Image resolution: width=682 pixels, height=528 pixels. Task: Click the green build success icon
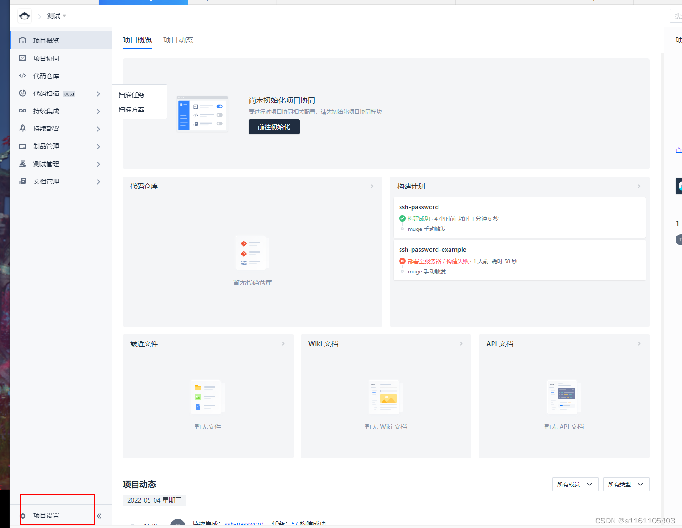(402, 218)
